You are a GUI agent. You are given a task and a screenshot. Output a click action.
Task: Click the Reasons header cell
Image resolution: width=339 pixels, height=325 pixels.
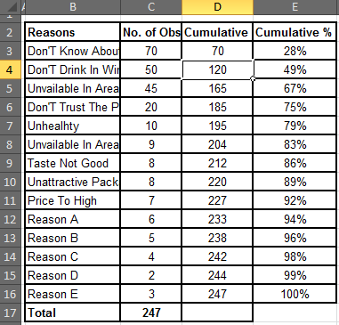73,32
